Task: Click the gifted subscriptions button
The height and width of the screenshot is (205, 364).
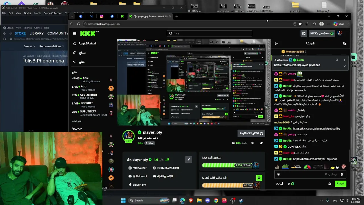Action: [251, 133]
